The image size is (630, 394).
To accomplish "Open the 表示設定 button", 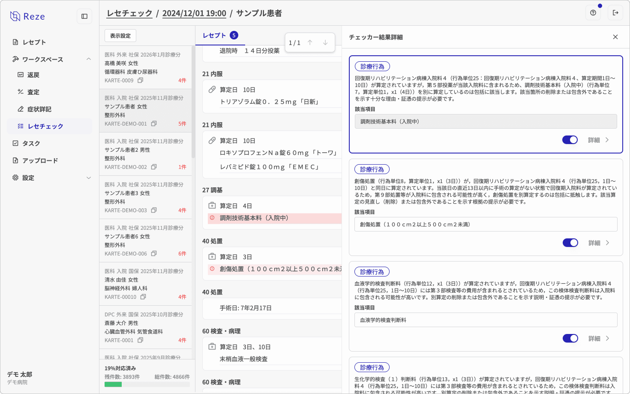I will click(x=120, y=36).
